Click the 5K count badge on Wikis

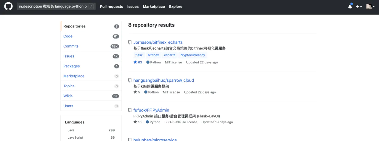click(115, 96)
